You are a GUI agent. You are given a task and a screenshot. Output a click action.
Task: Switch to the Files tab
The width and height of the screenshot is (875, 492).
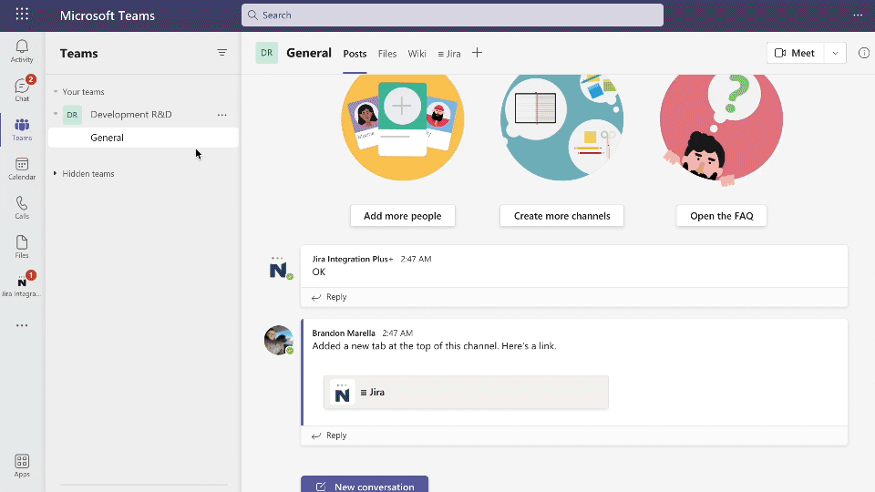[387, 54]
